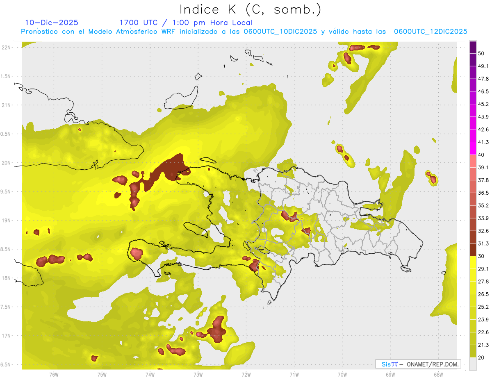Click the 76W longitude label
Viewport: 492px width, 380px height.
(54, 375)
